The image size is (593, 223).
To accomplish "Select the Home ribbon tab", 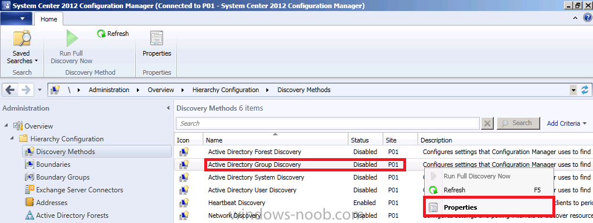I will tap(49, 19).
